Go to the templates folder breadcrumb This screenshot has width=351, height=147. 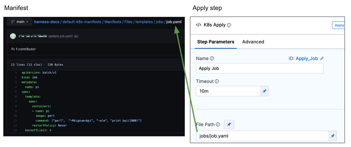144,22
